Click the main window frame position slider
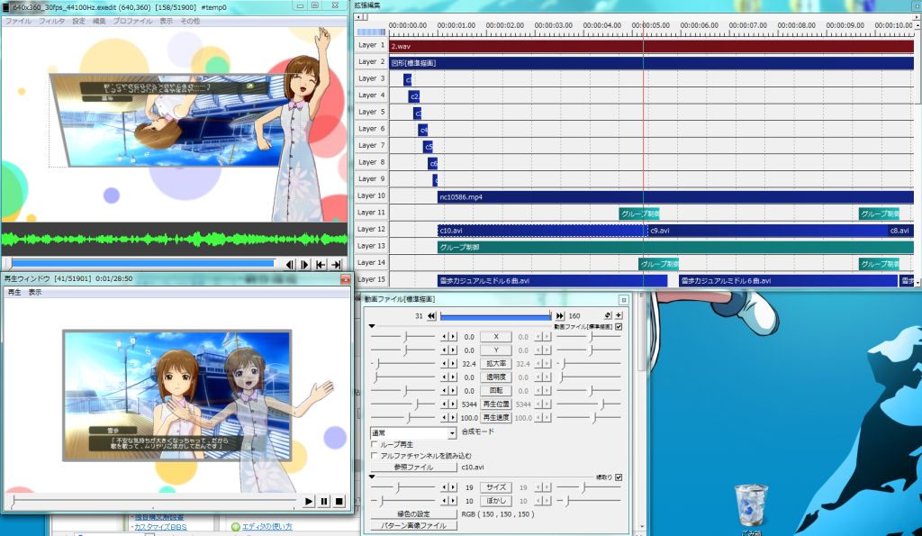This screenshot has width=922, height=536. (143, 264)
